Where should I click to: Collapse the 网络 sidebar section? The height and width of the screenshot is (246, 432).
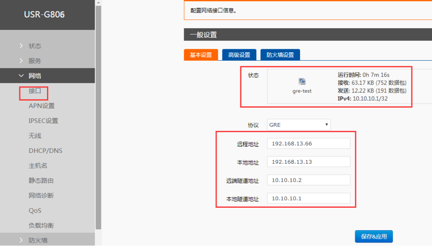click(35, 76)
